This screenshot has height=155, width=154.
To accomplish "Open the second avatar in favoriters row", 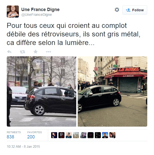I will coord(61,135).
